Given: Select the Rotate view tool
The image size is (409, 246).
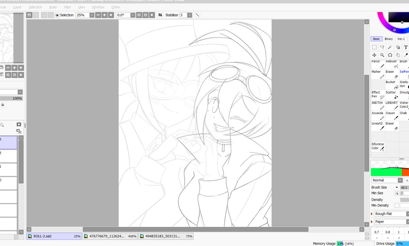Looking at the screenshot, I should point(390,55).
